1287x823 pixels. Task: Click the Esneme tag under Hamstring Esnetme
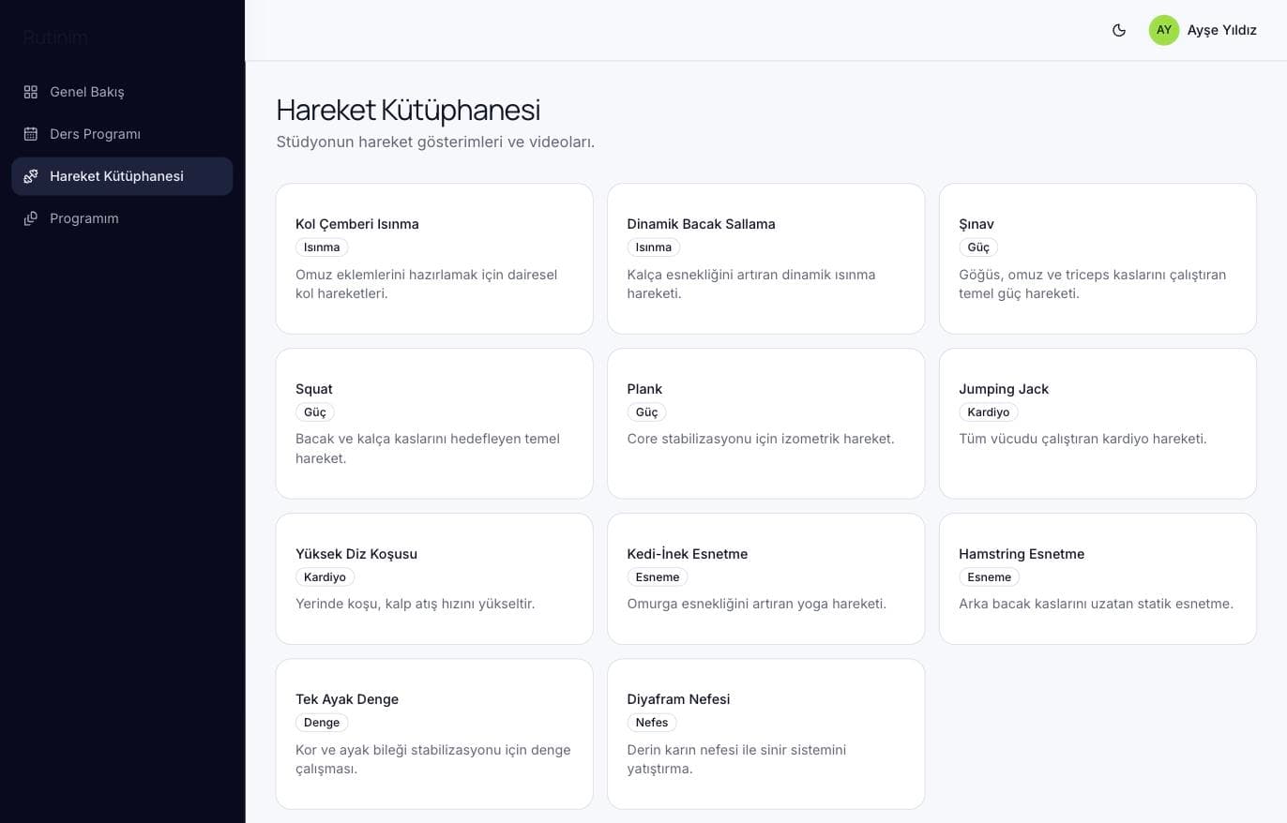click(989, 577)
